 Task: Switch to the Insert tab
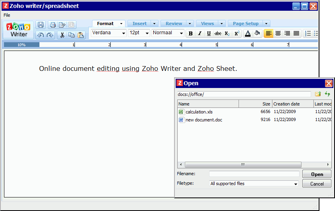coord(139,23)
